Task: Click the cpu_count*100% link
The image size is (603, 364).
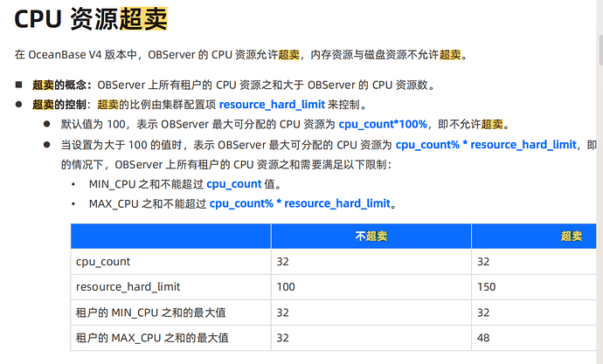Action: pyautogui.click(x=383, y=124)
